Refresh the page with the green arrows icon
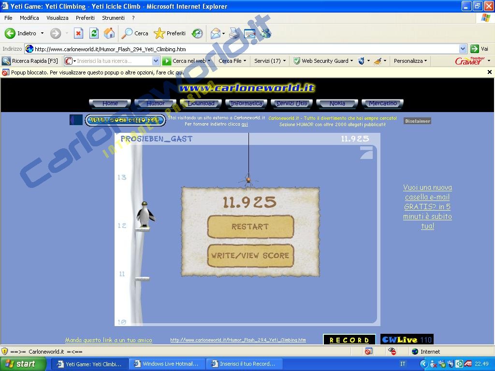Screen dimensions: 495x371 (94, 33)
